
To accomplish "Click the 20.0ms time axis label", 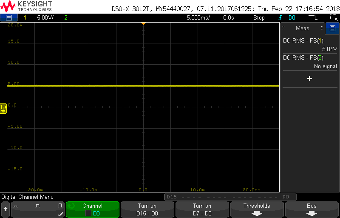I will [251, 189].
